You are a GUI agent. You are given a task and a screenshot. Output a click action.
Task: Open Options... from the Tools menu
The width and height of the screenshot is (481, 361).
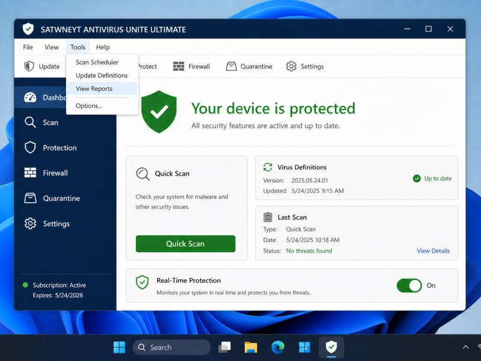pyautogui.click(x=102, y=106)
